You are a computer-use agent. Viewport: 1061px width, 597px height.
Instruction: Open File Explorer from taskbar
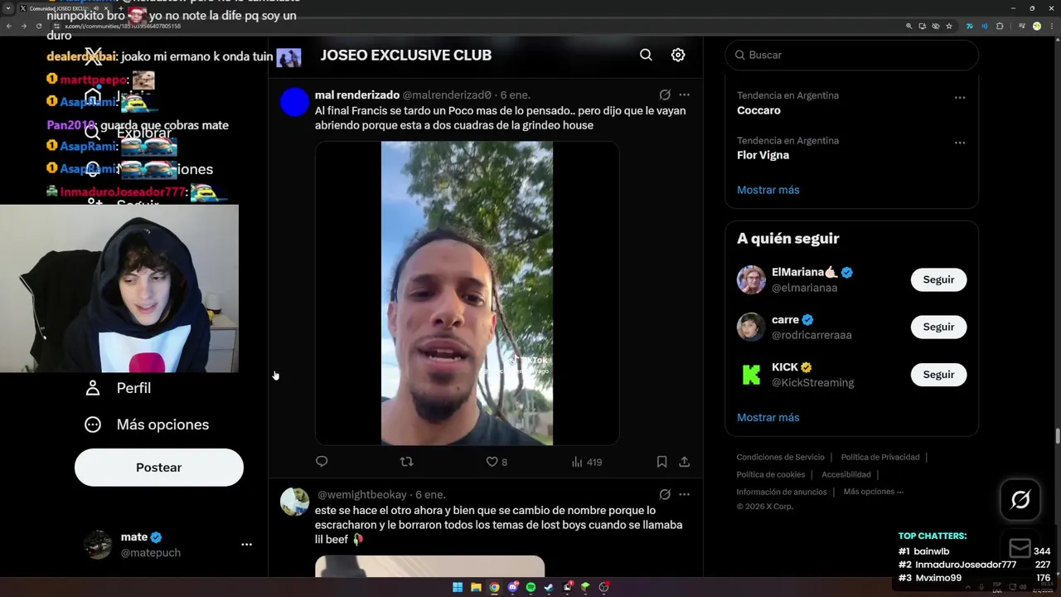[x=476, y=587]
